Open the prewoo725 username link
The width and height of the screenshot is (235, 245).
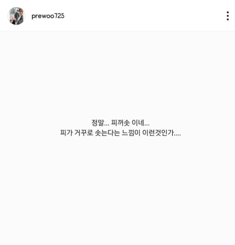[x=48, y=16]
